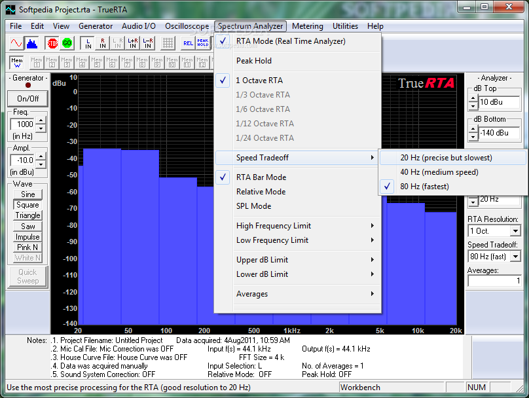Expand the Low Frequency Limit submenu
Image resolution: width=529 pixels, height=398 pixels.
(298, 240)
